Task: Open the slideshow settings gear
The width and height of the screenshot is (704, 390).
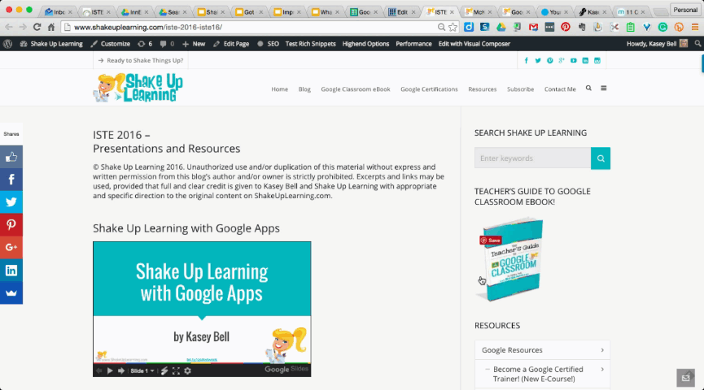Action: pyautogui.click(x=188, y=370)
